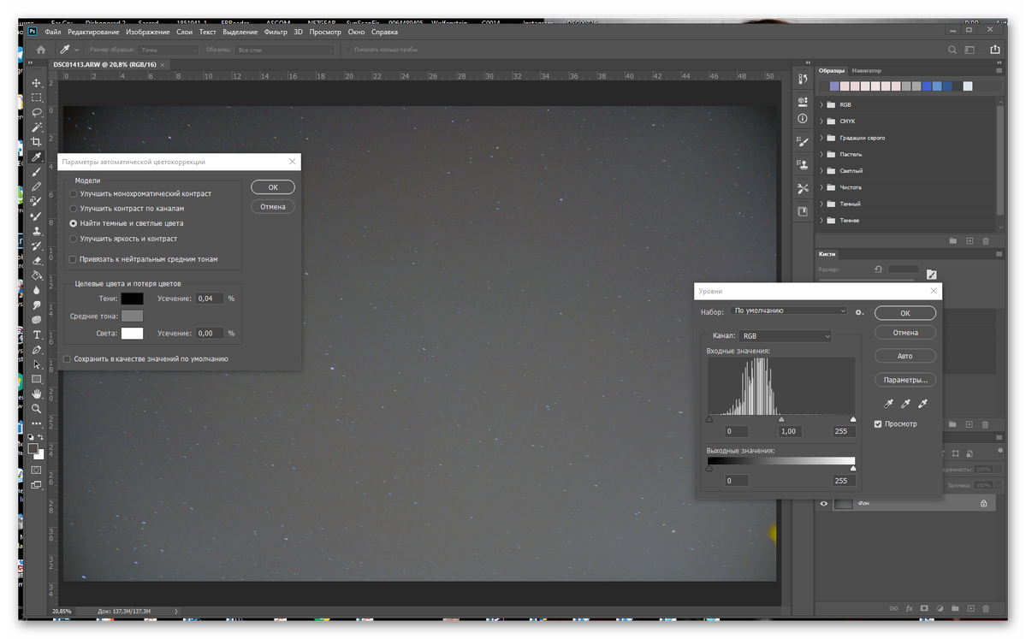Select the Move tool in the toolbar
The width and height of the screenshot is (1026, 639).
point(37,83)
